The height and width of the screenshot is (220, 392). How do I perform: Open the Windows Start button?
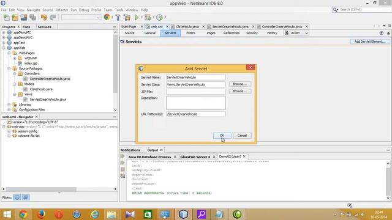pos(7,215)
